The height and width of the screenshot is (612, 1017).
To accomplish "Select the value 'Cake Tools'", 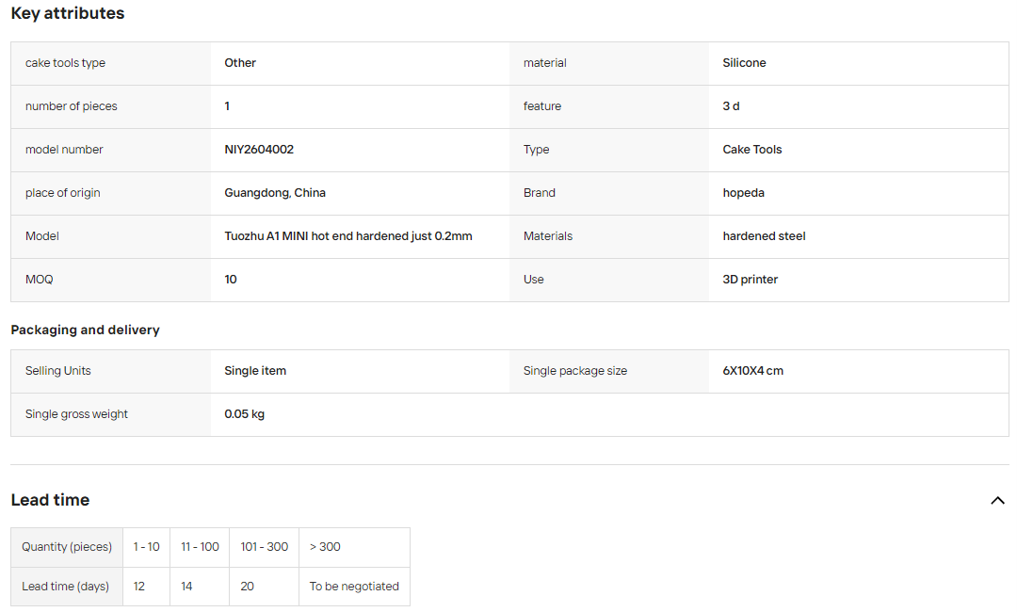I will 752,150.
